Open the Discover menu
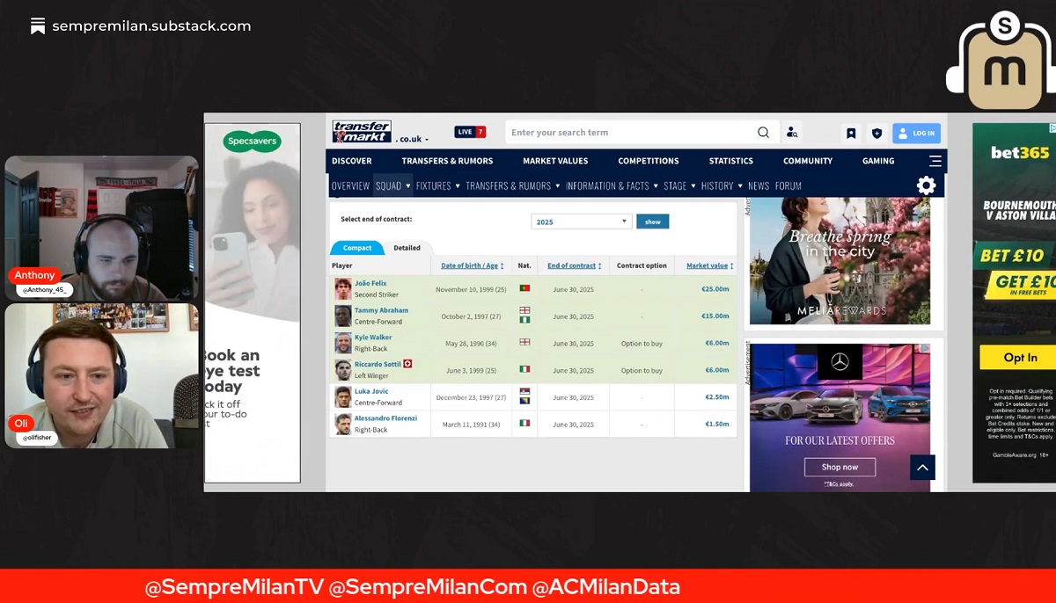Viewport: 1056px width, 603px height. 352,161
